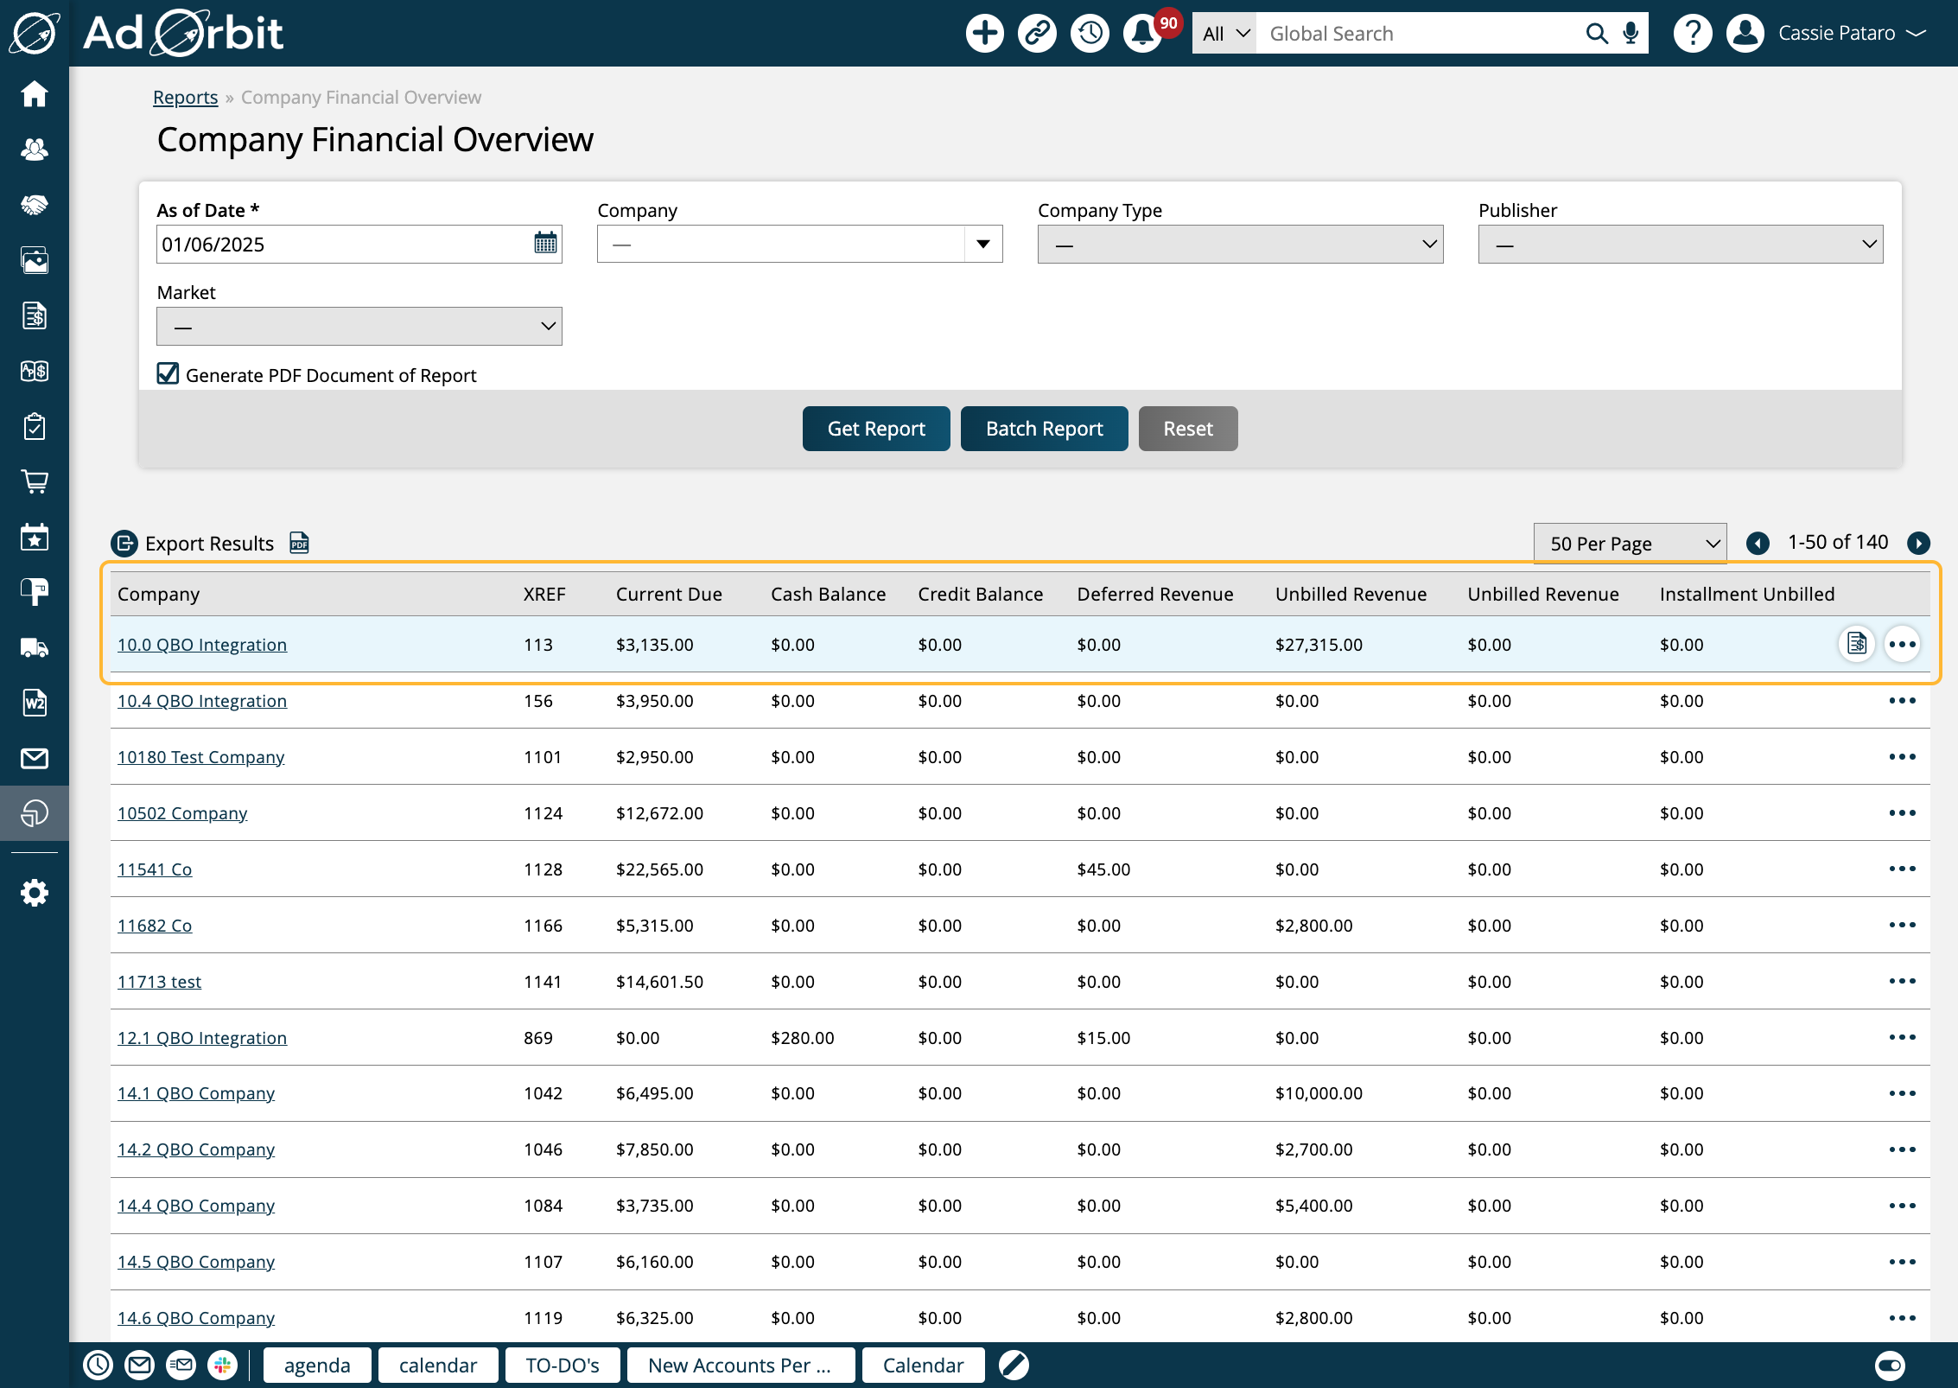This screenshot has height=1388, width=1958.
Task: Uncheck Generate PDF Document of Report
Action: (x=168, y=373)
